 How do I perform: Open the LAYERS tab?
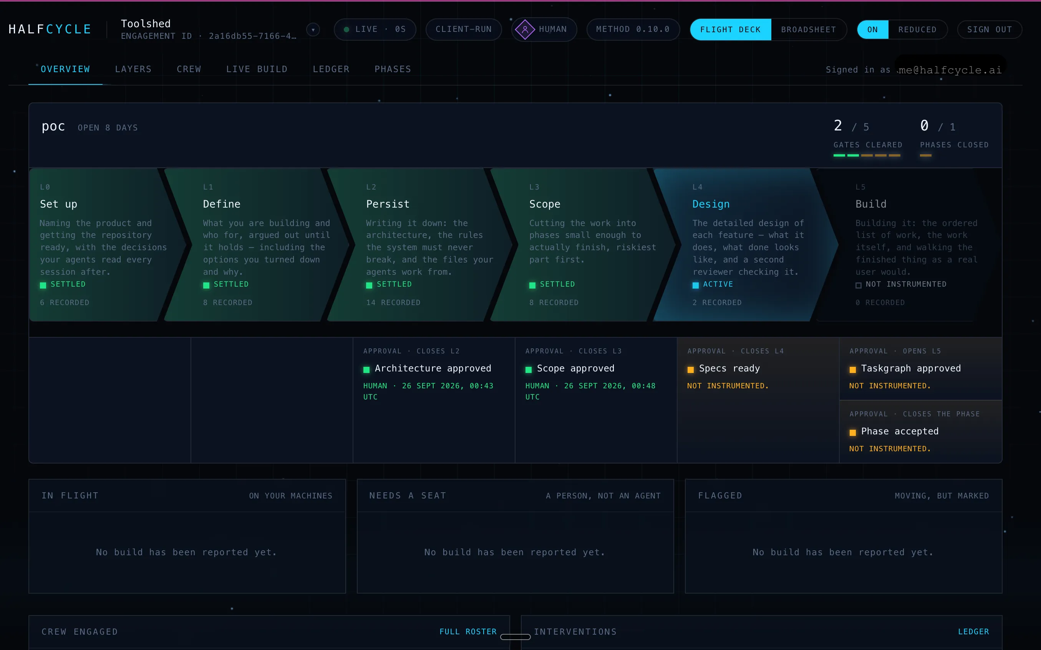pyautogui.click(x=133, y=69)
